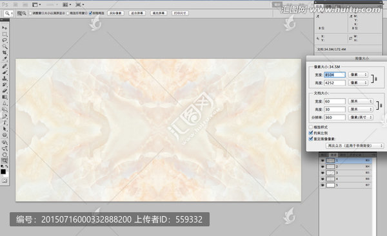Click the black foreground color swatch
This screenshot has height=236, width=387.
(x=3, y=172)
